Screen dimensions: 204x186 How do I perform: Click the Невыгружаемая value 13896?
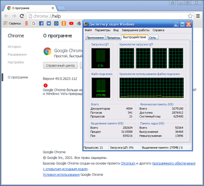pyautogui.click(x=179, y=136)
